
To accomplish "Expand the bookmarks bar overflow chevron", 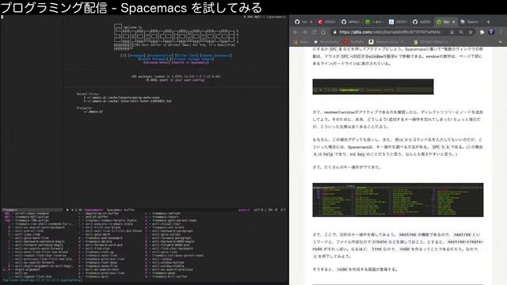I will click(501, 42).
